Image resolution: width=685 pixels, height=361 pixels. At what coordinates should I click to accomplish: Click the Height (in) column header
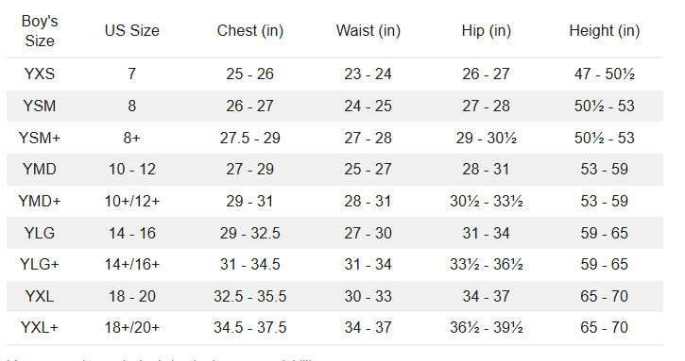coord(604,31)
